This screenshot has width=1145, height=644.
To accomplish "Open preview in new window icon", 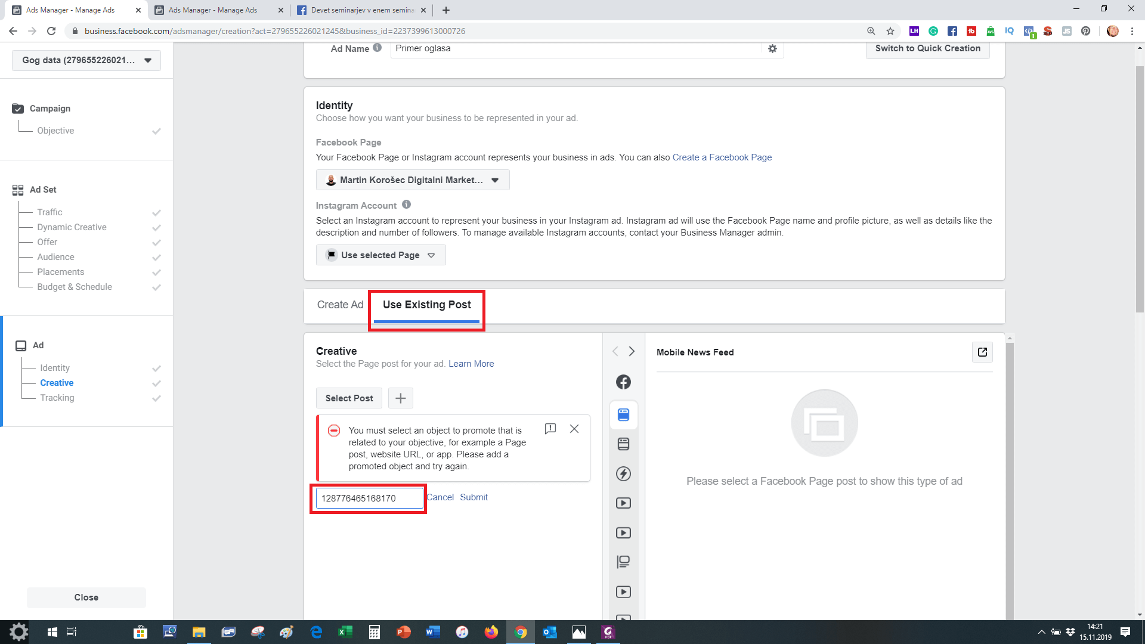I will coord(982,352).
